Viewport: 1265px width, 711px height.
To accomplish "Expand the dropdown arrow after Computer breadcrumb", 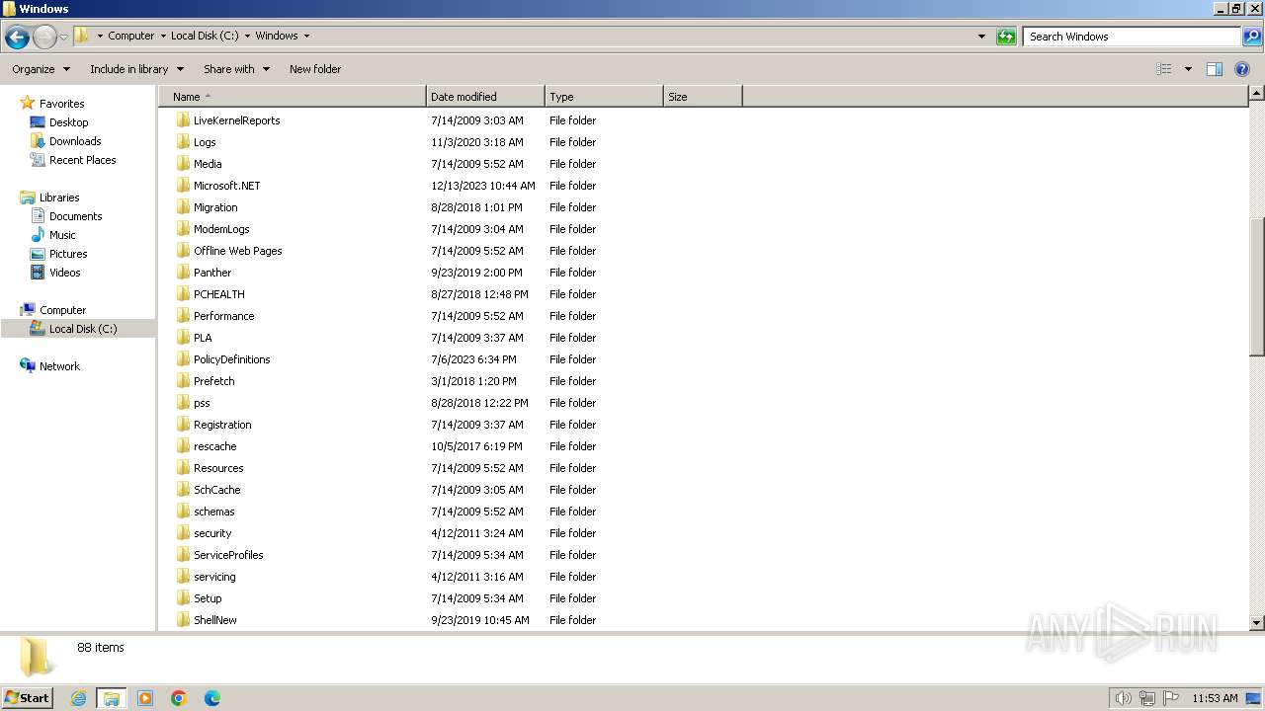I will 163,36.
